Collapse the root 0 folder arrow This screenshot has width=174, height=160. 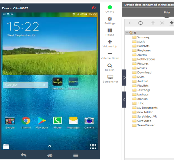(127, 33)
